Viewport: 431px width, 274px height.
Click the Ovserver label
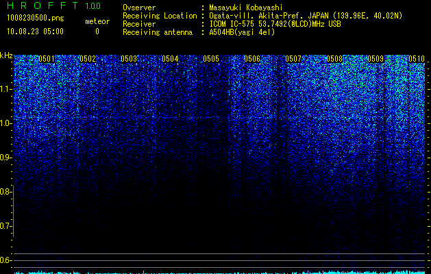click(x=139, y=8)
